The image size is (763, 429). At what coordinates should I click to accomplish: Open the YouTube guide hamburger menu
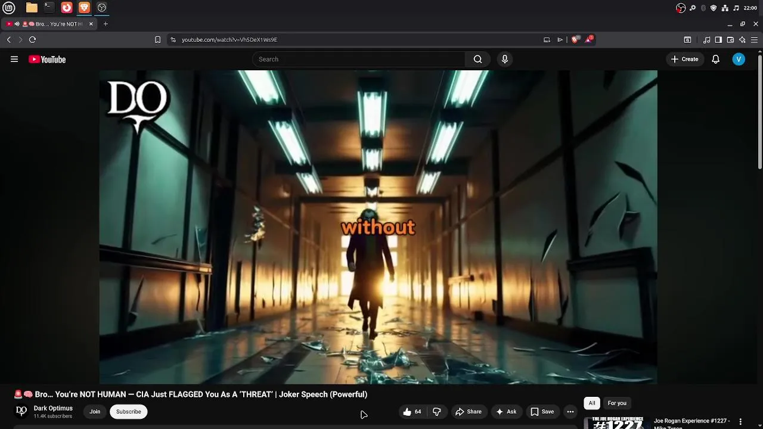(x=14, y=59)
